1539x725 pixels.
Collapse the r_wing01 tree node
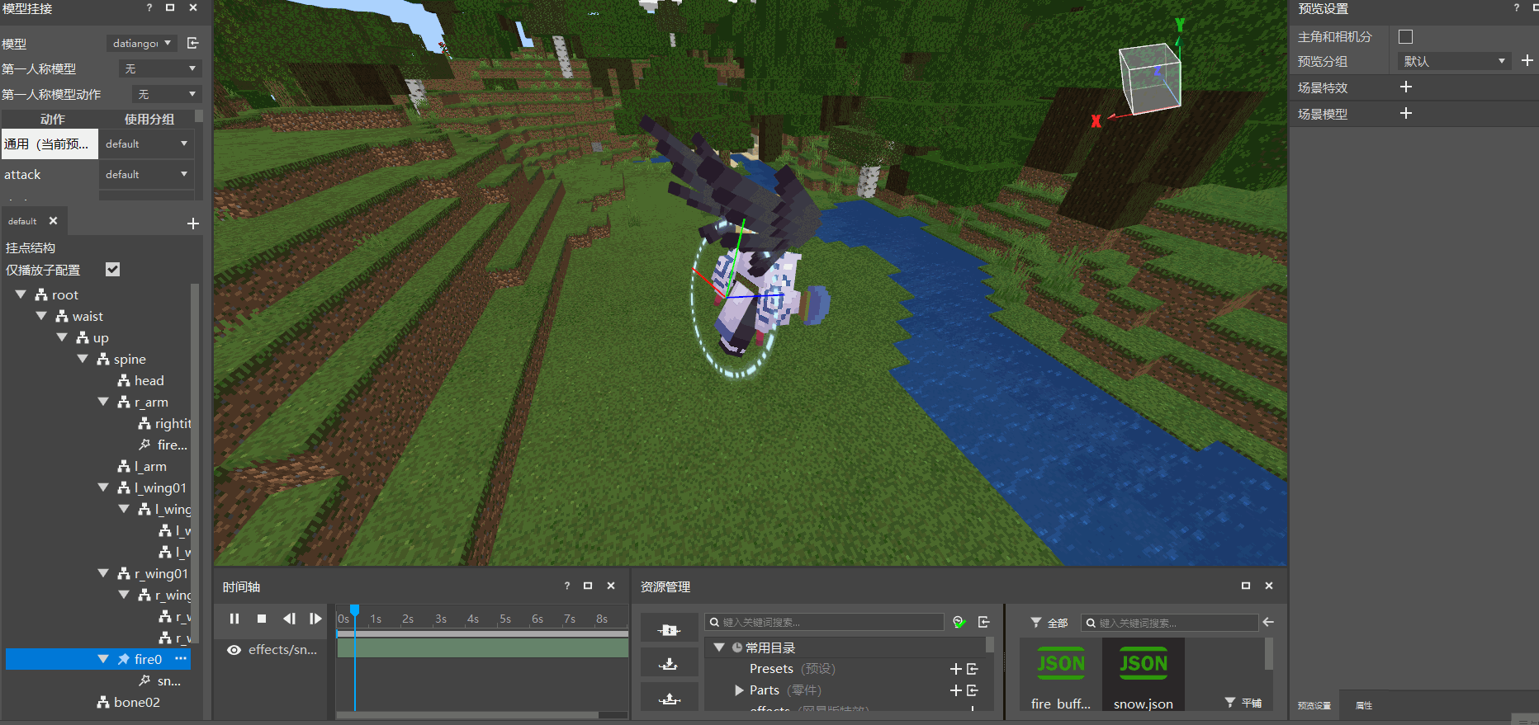pyautogui.click(x=103, y=573)
